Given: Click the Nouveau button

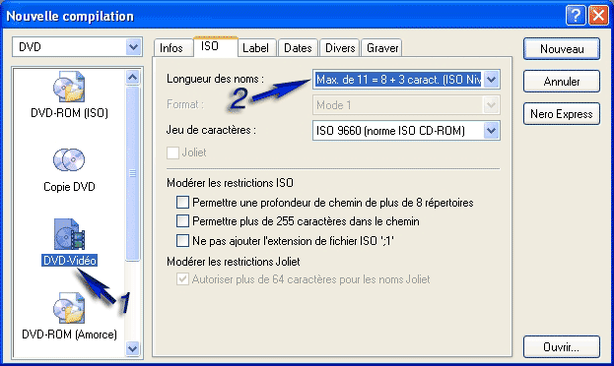Looking at the screenshot, I should [562, 49].
